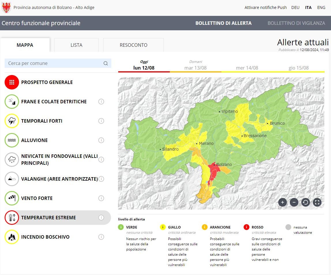Switch language to DEU
331x275 pixels.
295,8
